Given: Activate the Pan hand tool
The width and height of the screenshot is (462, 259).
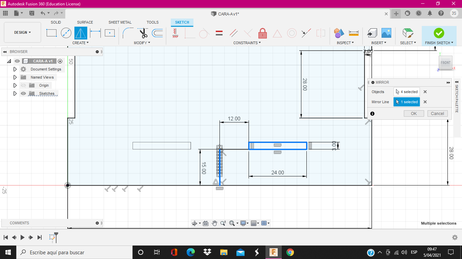Looking at the screenshot, I should click(x=214, y=223).
